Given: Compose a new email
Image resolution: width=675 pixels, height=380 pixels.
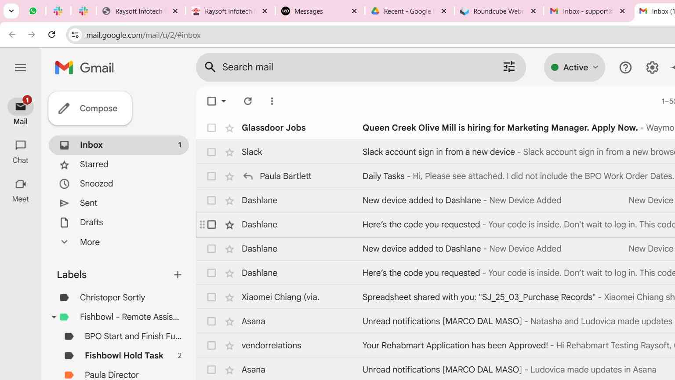Looking at the screenshot, I should pos(90,108).
